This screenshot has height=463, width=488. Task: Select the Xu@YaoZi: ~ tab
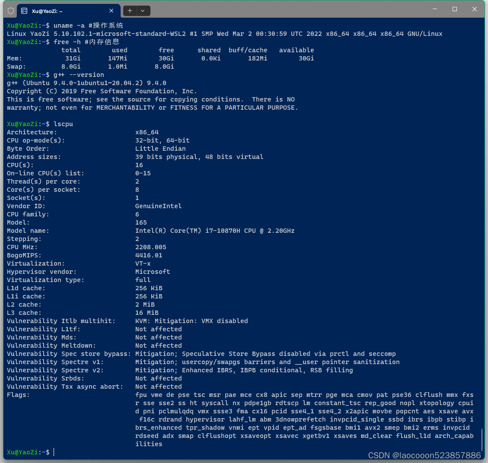(68, 11)
